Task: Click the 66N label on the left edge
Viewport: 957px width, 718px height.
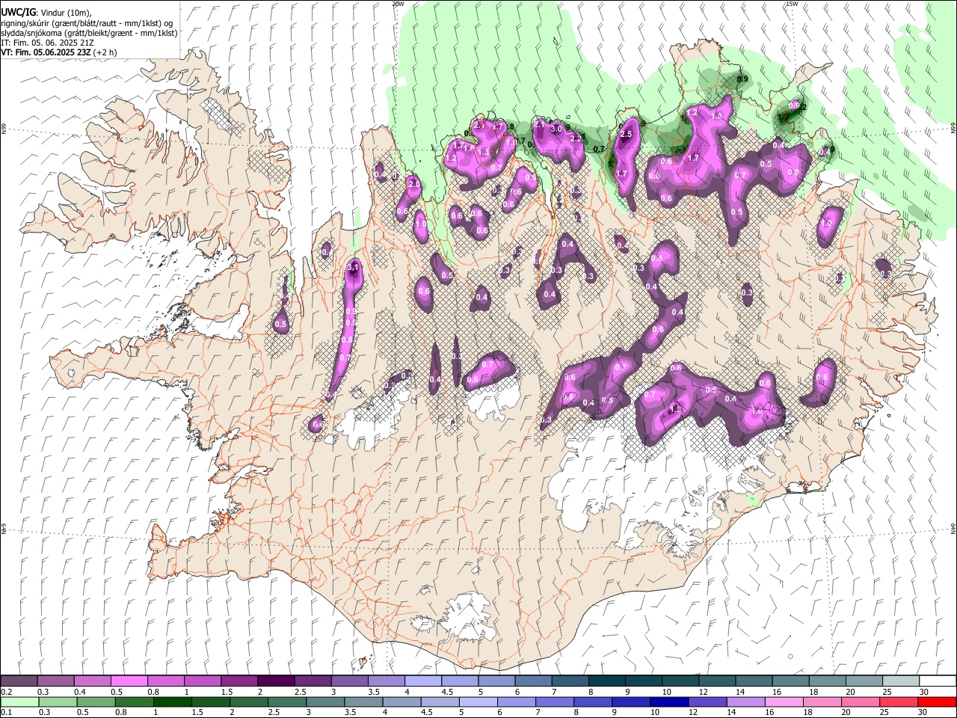Action: 4,129
